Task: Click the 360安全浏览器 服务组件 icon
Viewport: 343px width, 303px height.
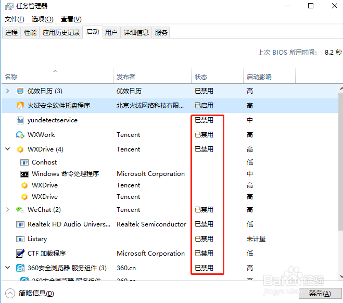Action: tap(20, 268)
